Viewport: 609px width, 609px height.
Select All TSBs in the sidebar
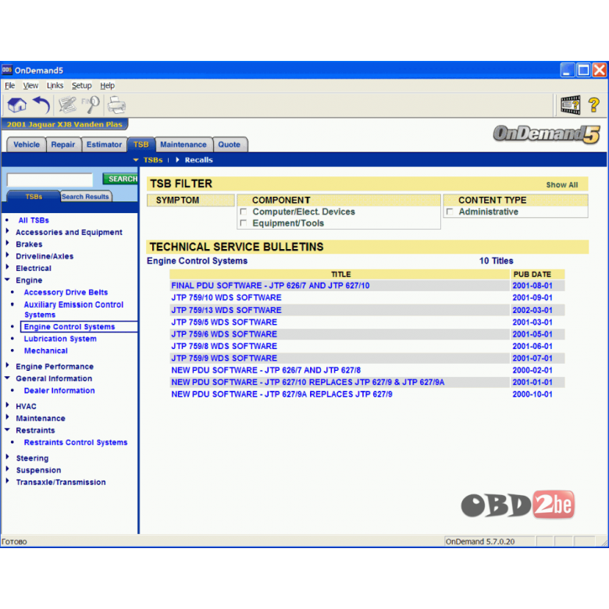click(x=34, y=220)
